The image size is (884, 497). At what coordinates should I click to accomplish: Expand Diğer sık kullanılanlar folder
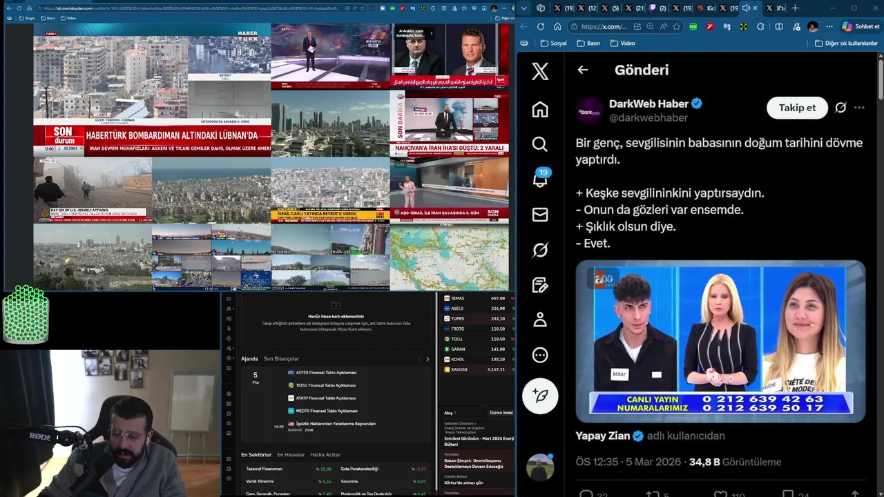[x=846, y=43]
